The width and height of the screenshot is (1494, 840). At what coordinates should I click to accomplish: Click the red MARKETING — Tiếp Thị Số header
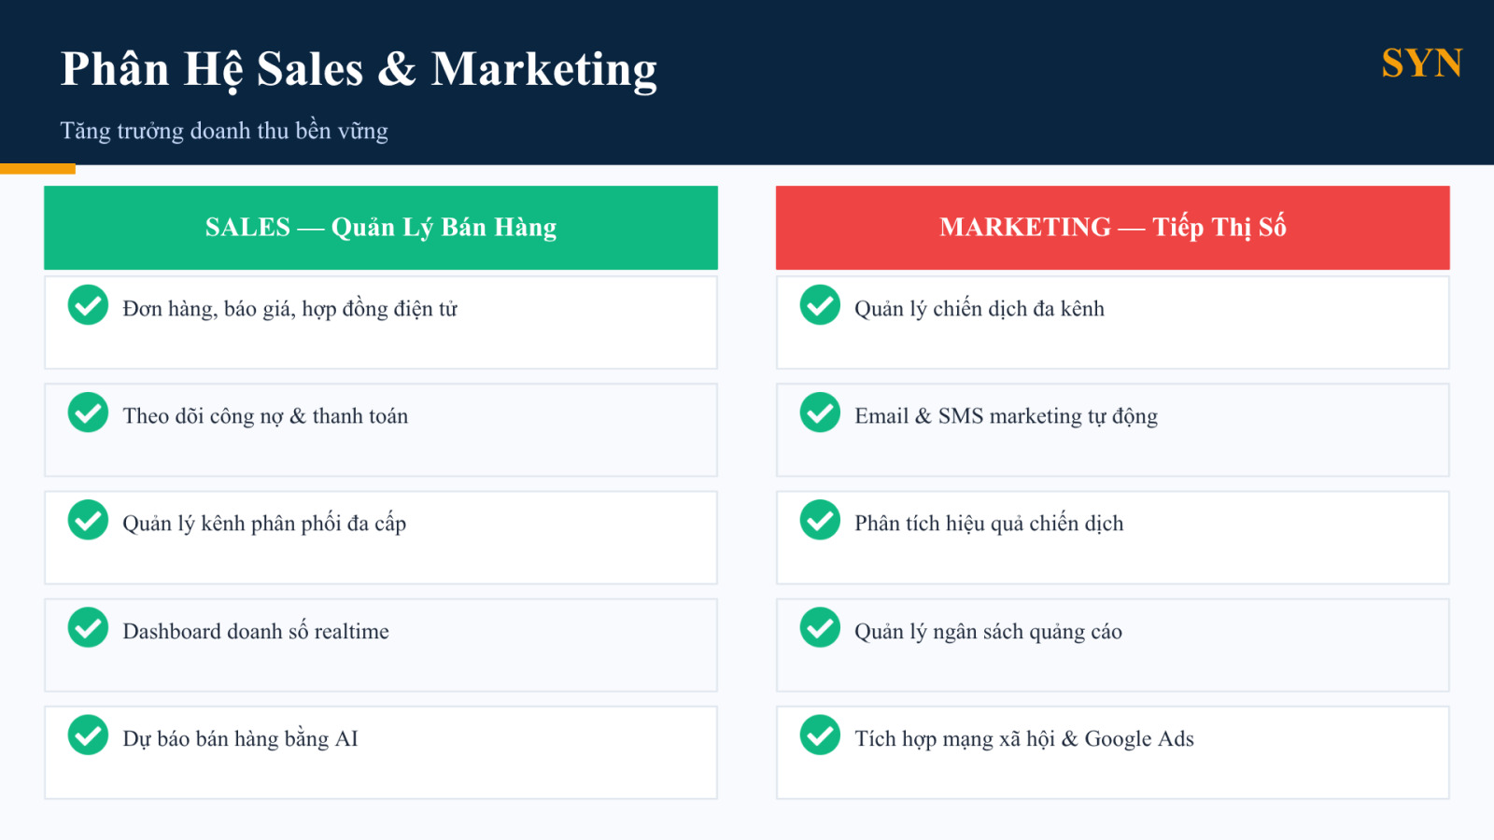[x=1112, y=228]
